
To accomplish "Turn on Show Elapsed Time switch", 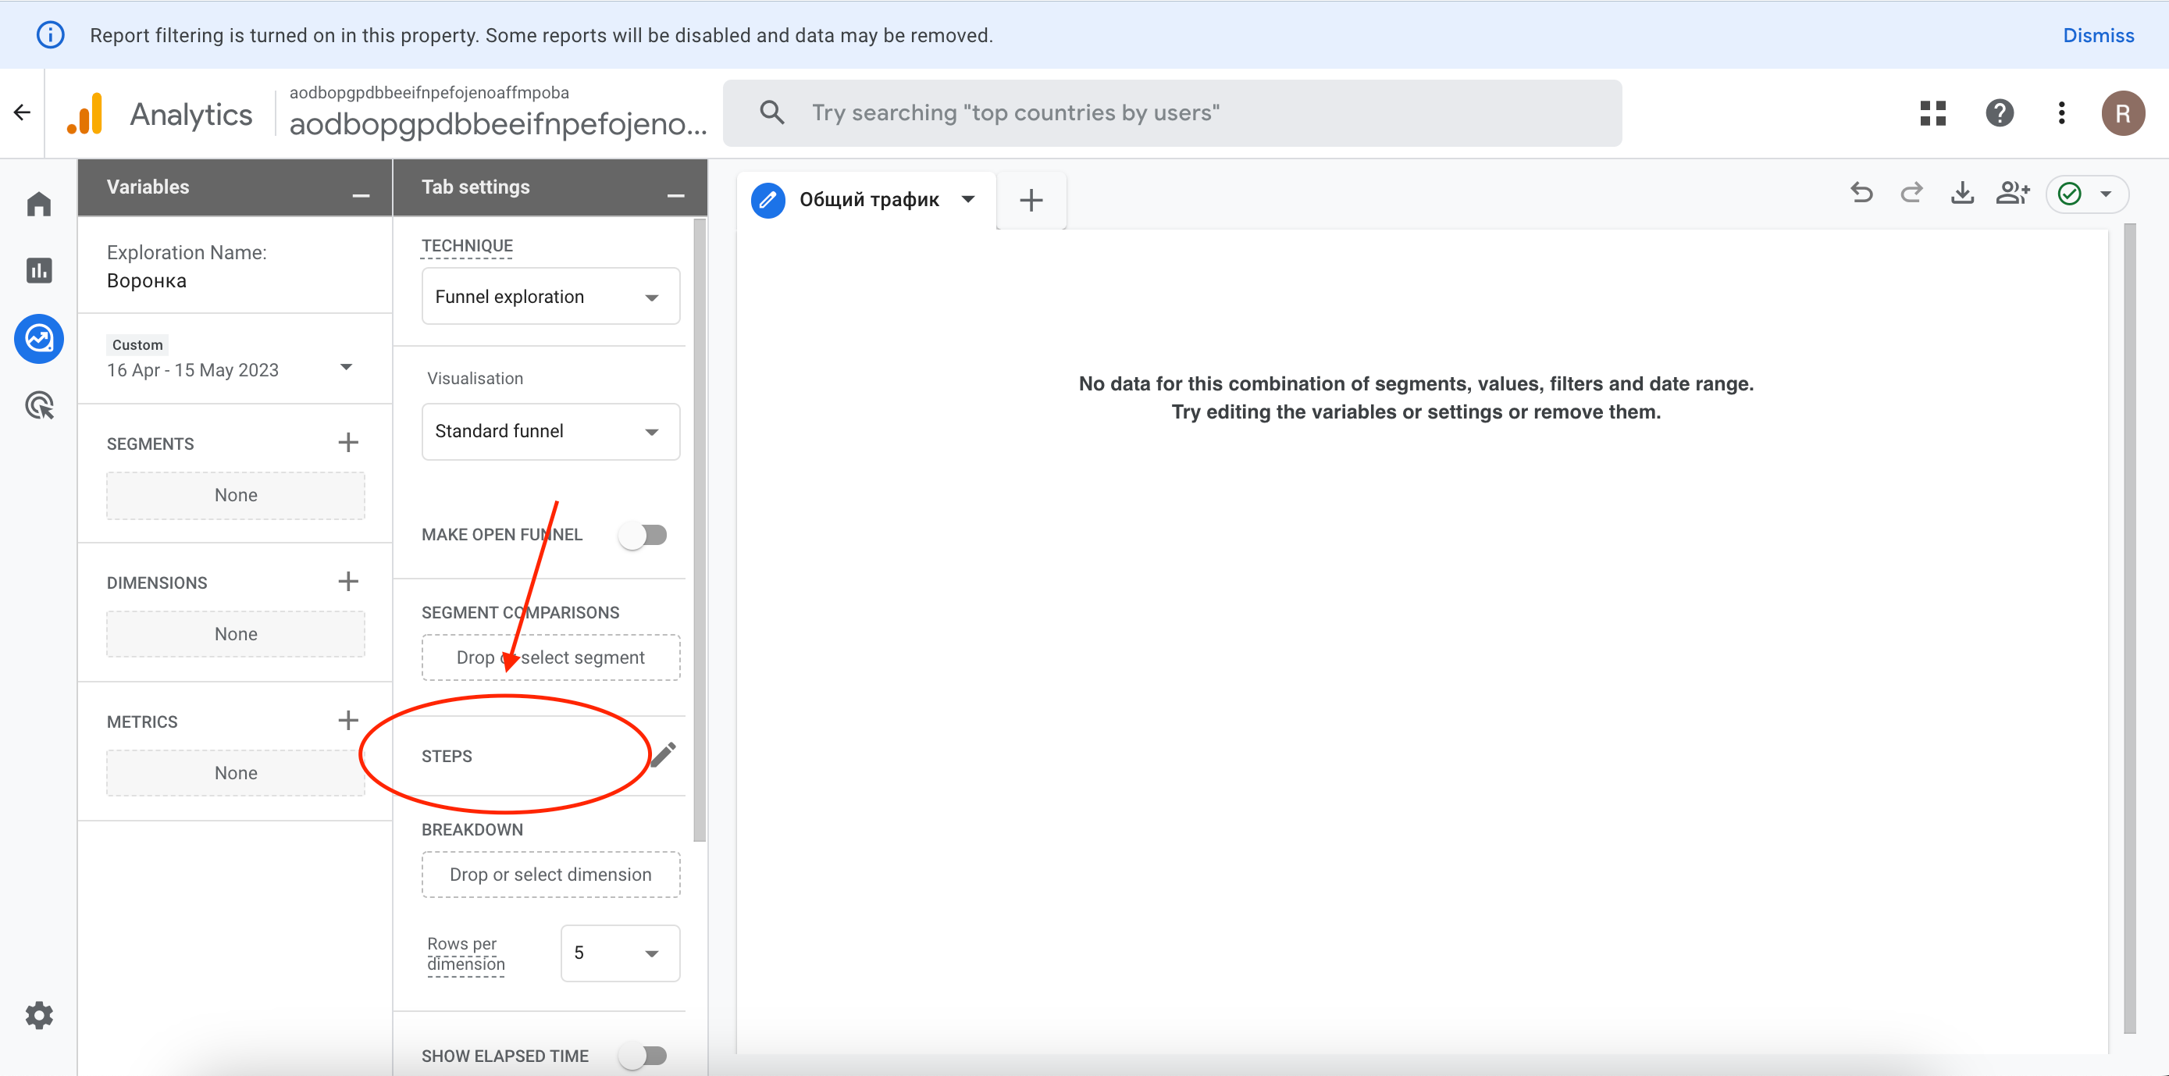I will [643, 1055].
